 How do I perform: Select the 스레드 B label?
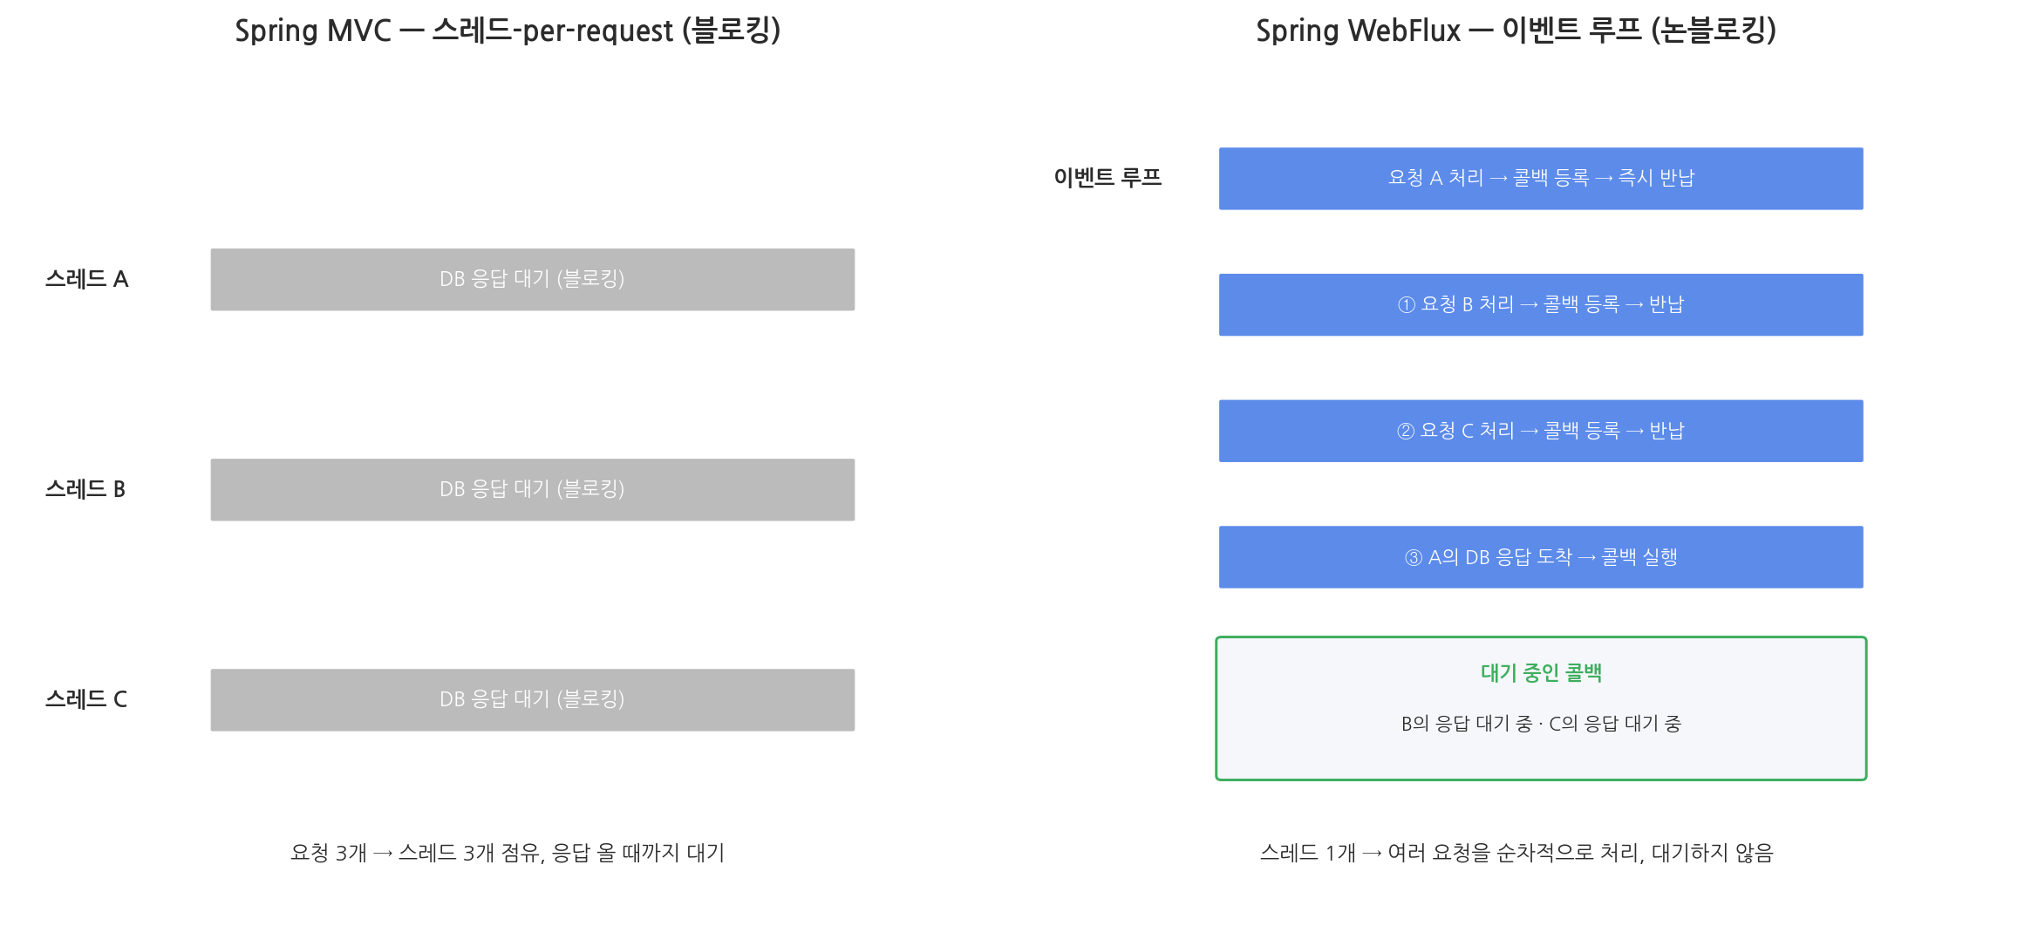pyautogui.click(x=85, y=489)
